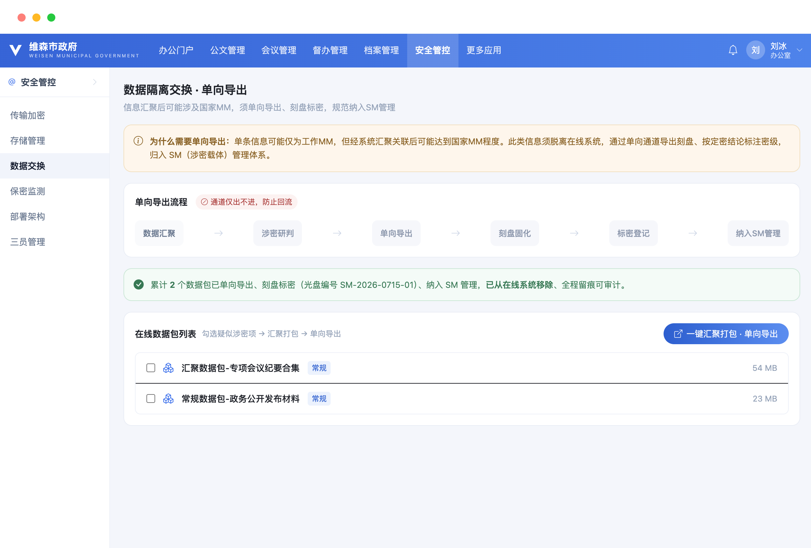Check the 汇聚数据包-专项会议纪要合集 checkbox
Image resolution: width=811 pixels, height=548 pixels.
tap(151, 368)
